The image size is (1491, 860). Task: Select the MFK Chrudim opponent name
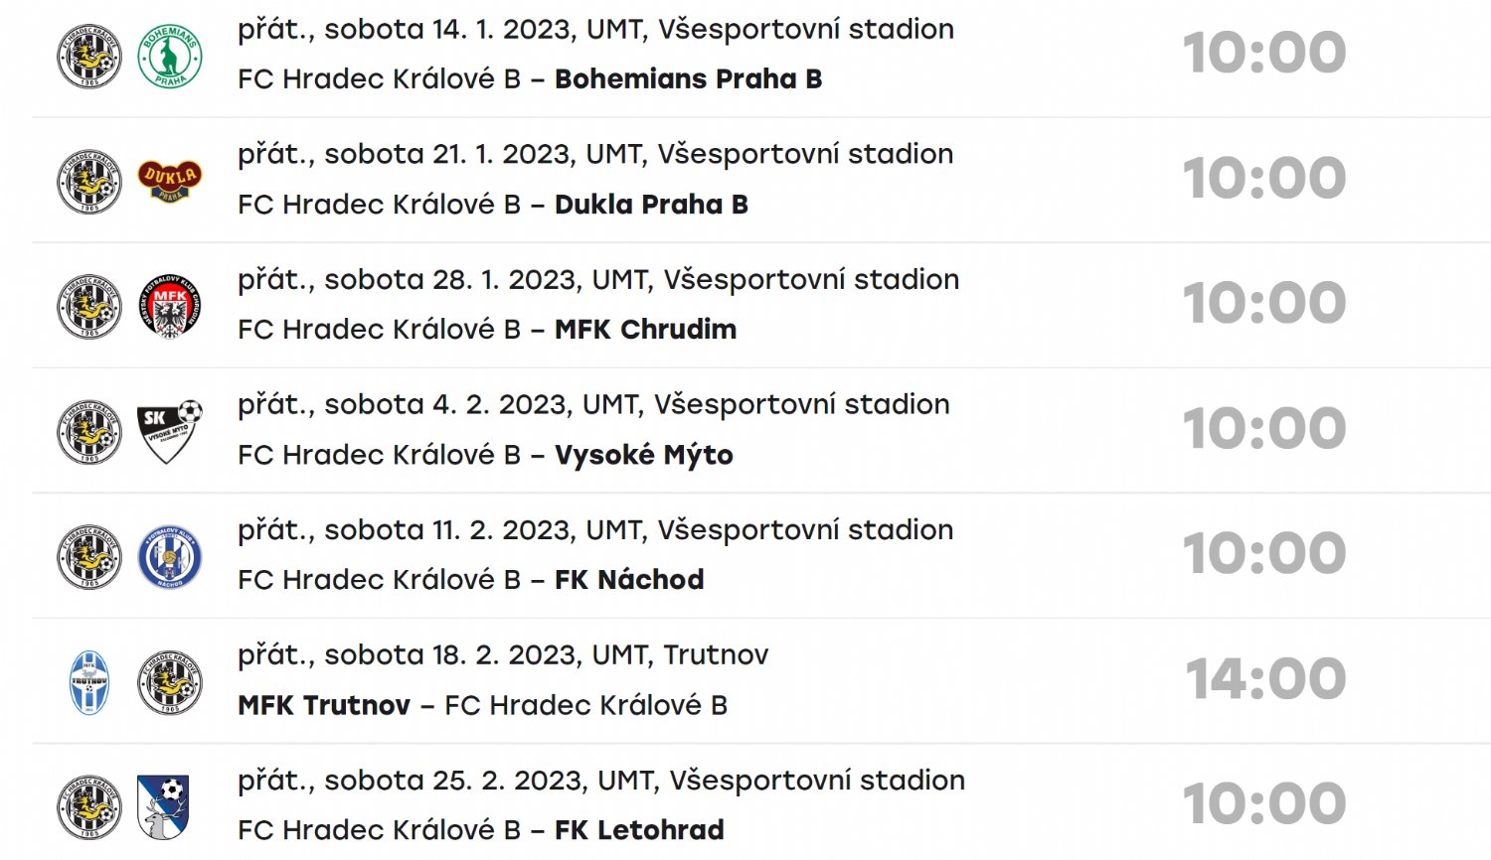point(645,330)
